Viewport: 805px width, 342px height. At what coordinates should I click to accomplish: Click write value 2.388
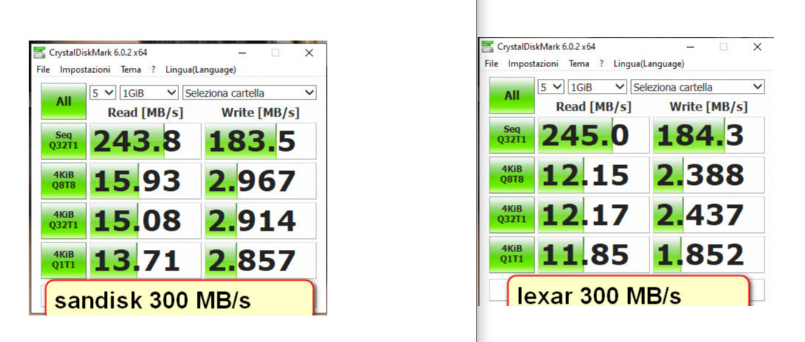[708, 175]
